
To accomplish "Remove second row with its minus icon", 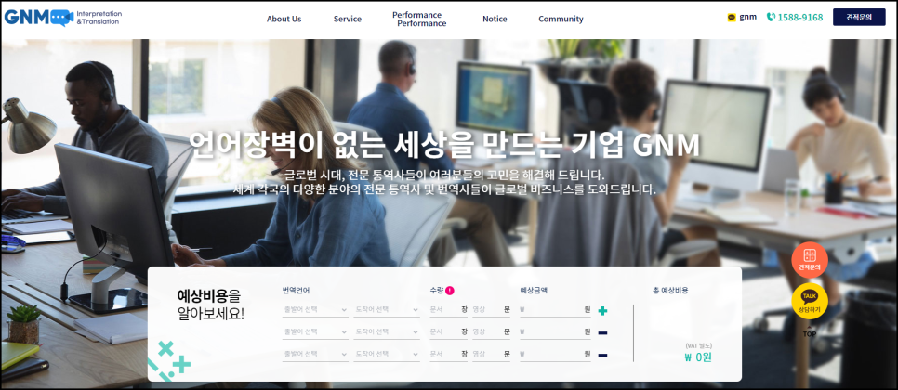I will click(601, 332).
